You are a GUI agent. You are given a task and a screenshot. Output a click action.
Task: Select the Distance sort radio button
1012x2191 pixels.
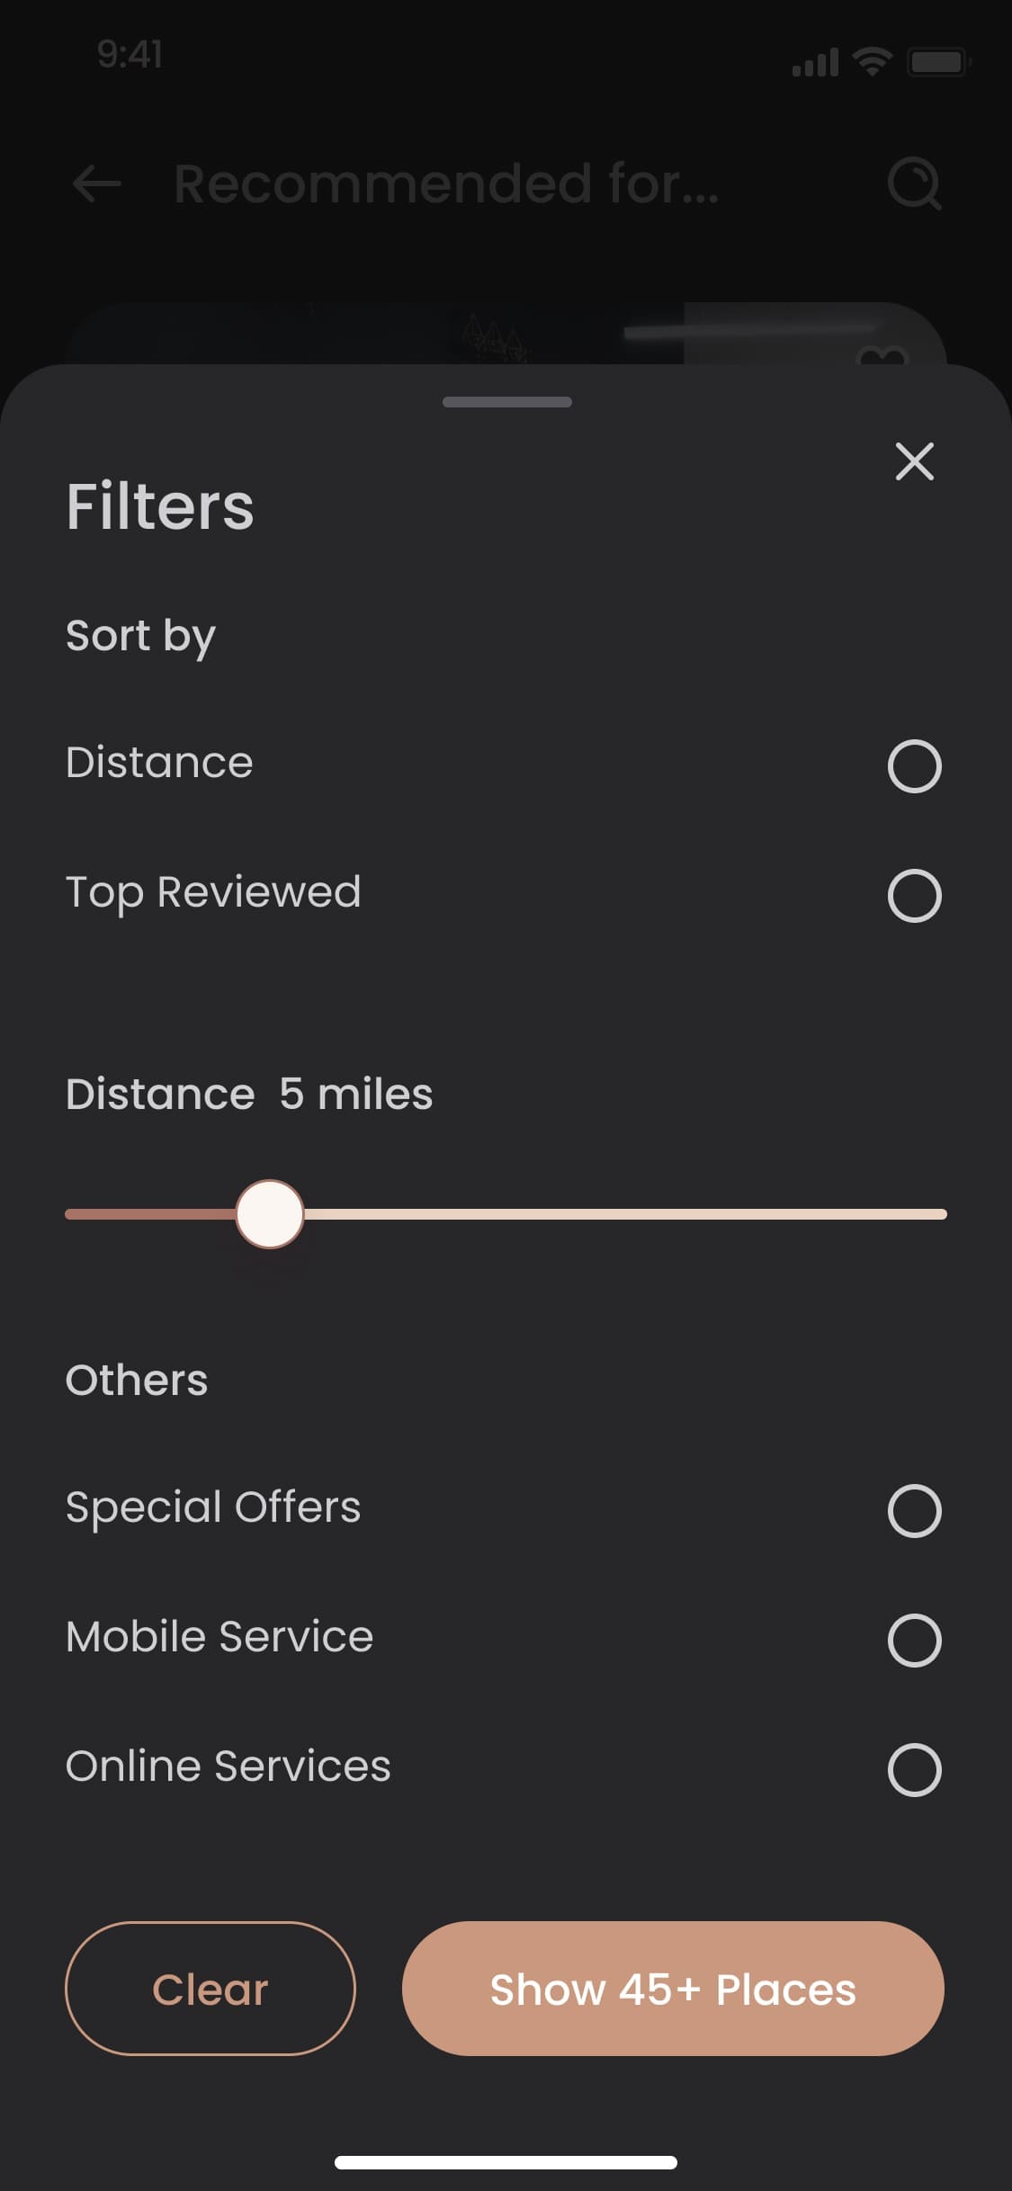pos(914,766)
